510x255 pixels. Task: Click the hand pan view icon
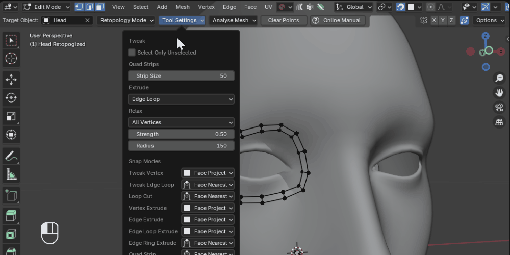[x=499, y=92]
